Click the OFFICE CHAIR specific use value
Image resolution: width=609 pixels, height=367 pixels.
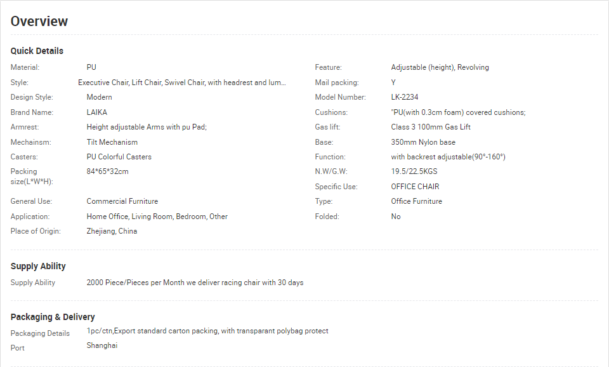415,187
